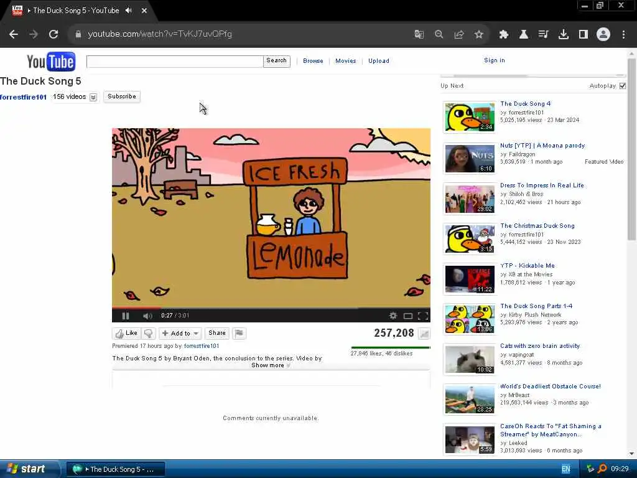Open the browser downloads icon
Screen dimensions: 637x478
pos(564,34)
